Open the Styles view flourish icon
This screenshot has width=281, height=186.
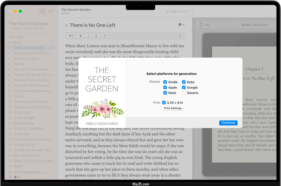tap(51, 11)
